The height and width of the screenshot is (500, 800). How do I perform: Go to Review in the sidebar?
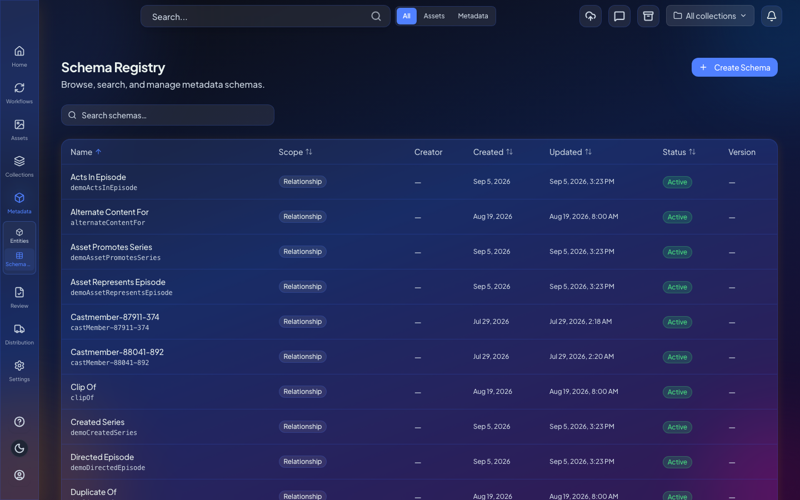[x=19, y=298]
